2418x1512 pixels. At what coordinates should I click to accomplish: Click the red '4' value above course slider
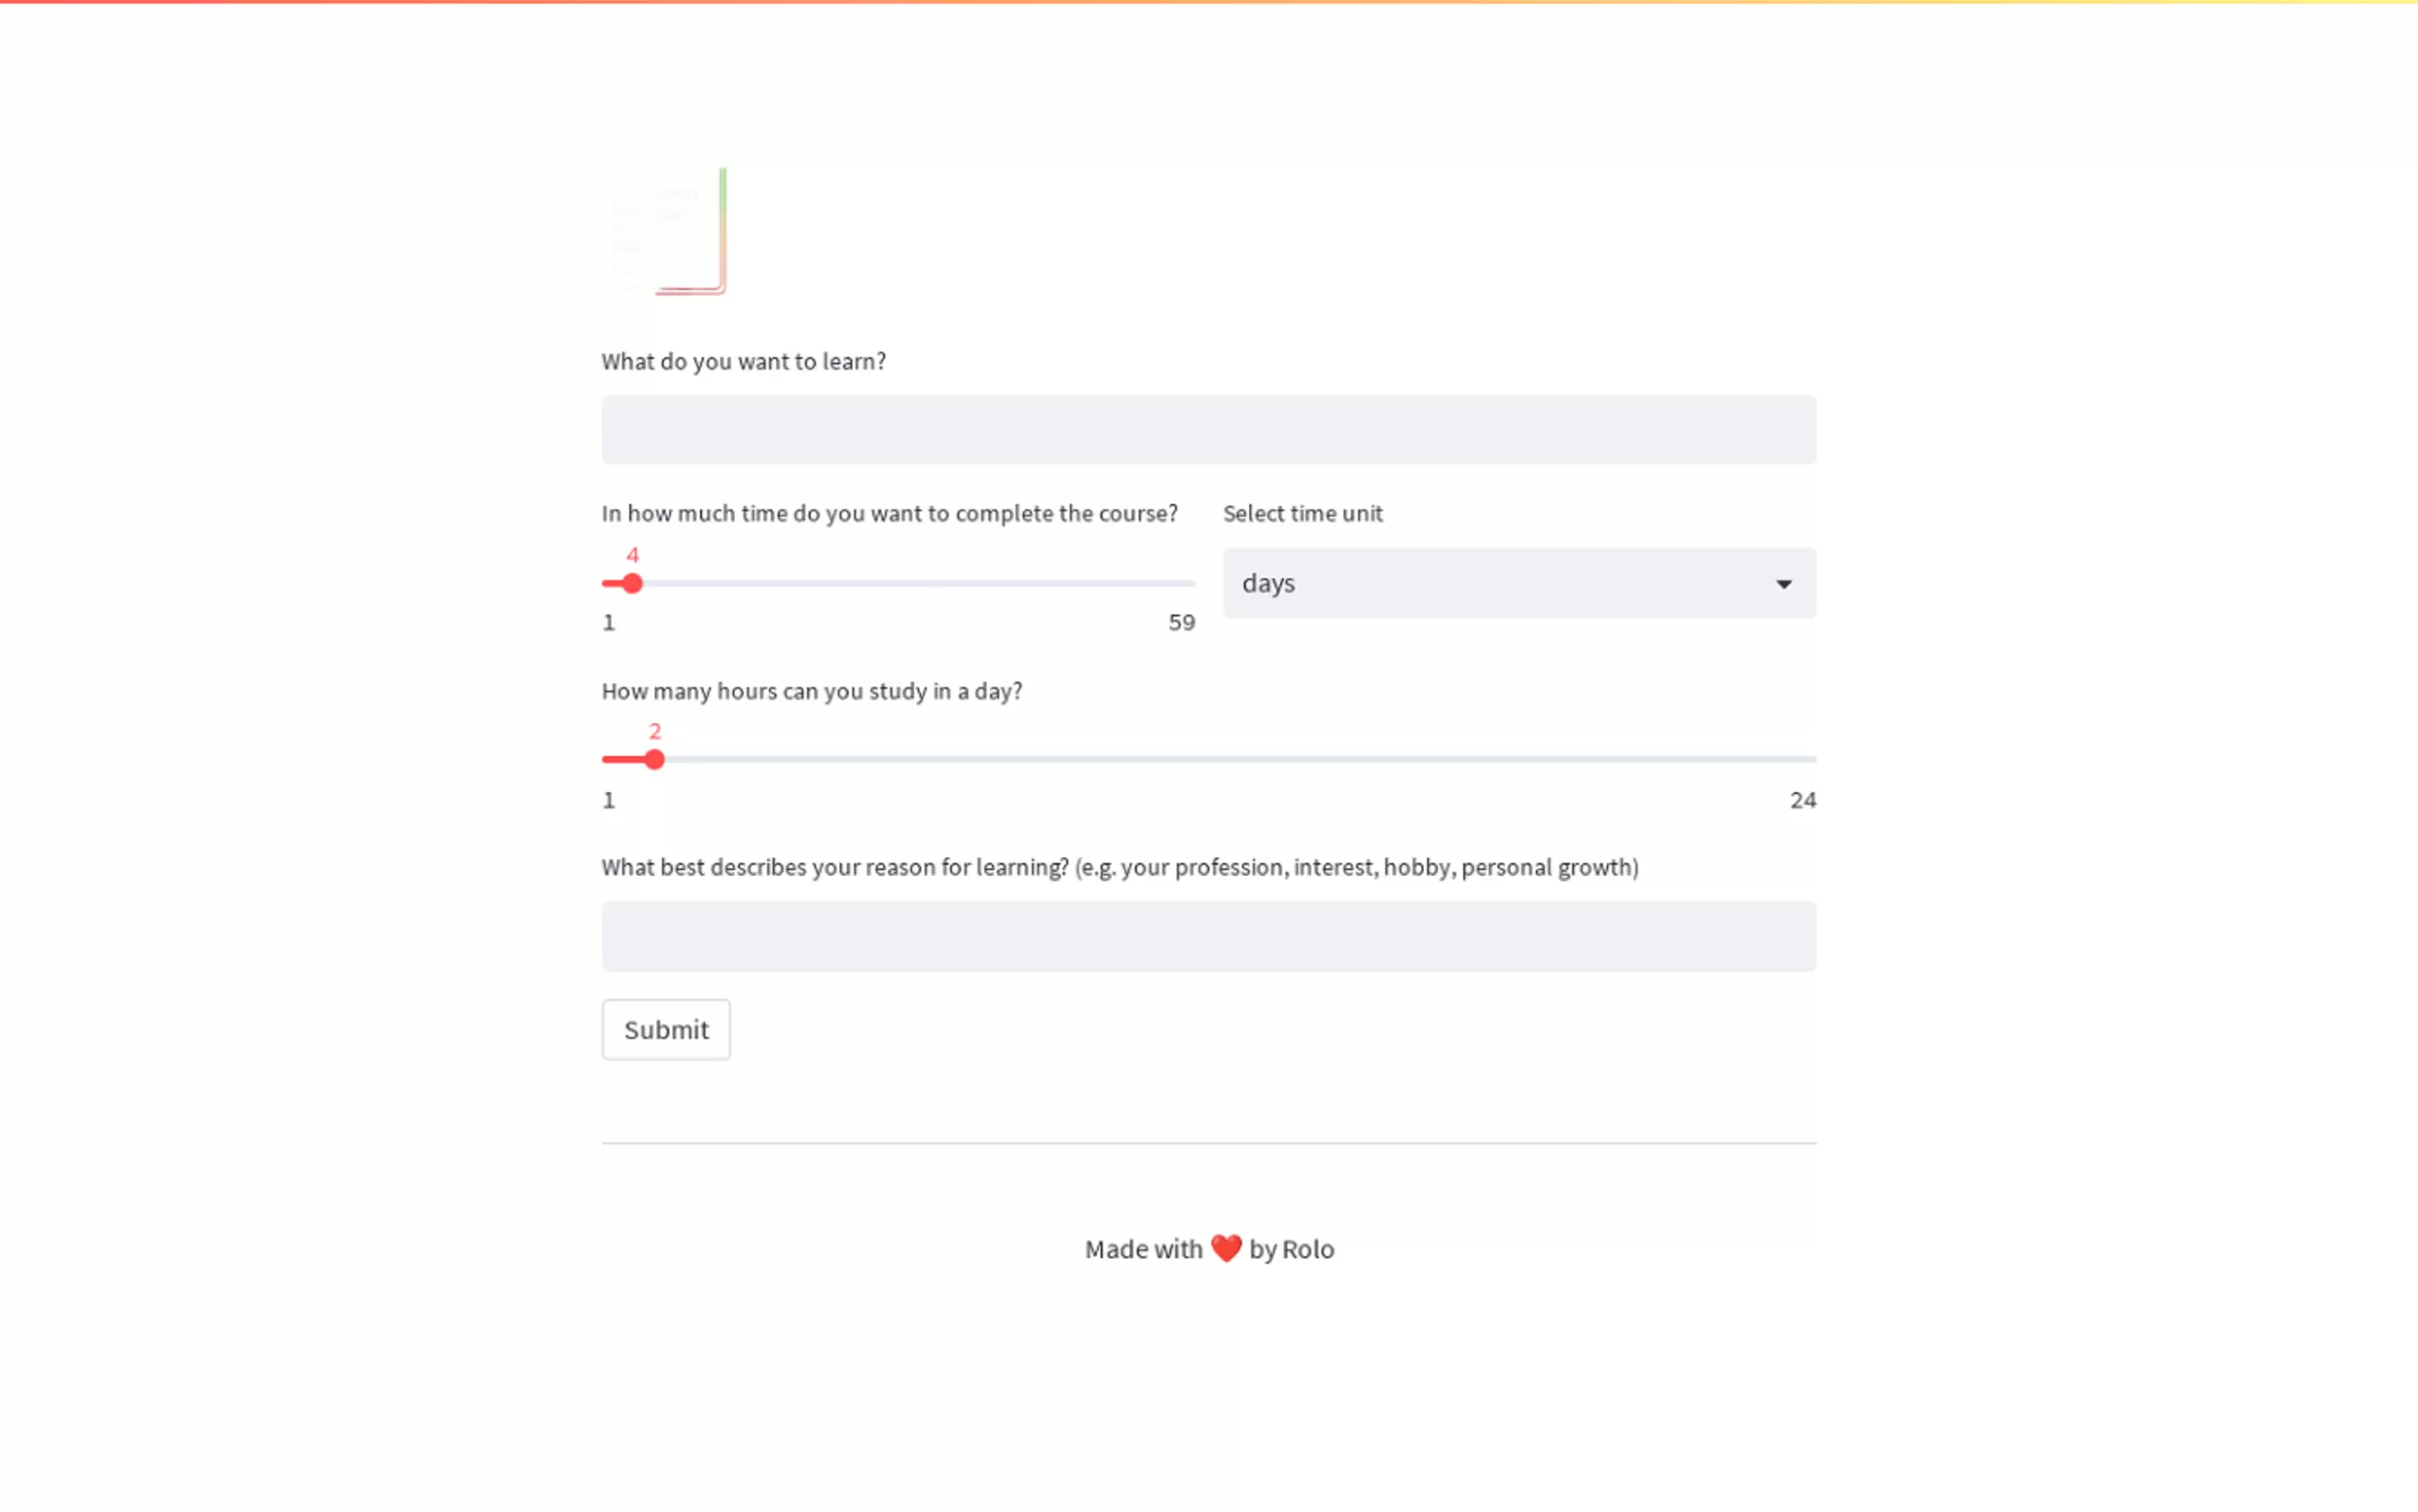pyautogui.click(x=632, y=555)
